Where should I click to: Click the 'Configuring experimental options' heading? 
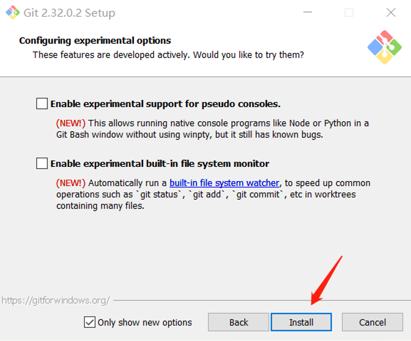point(95,40)
